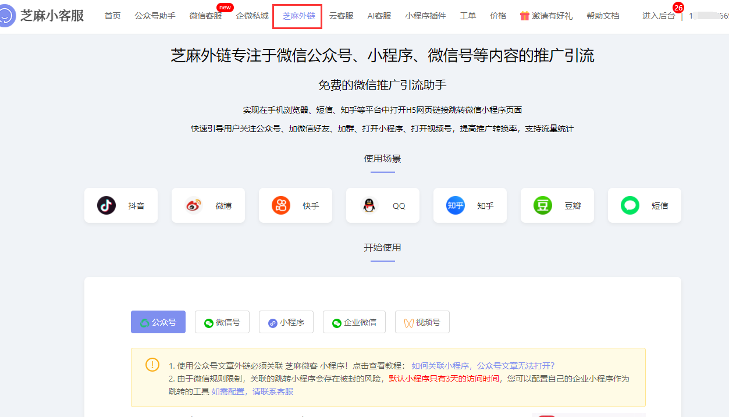
Task: Click the QQ penguin icon
Action: [368, 205]
